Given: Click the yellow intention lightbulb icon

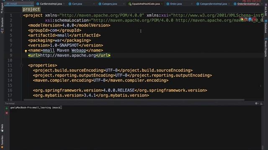Looking at the screenshot, I should pos(26,51).
